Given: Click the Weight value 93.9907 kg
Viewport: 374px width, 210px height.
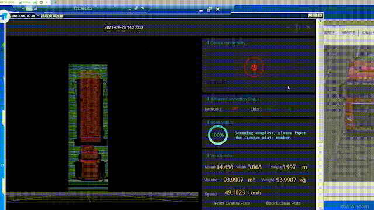Looking at the screenshot, I should pyautogui.click(x=291, y=180).
